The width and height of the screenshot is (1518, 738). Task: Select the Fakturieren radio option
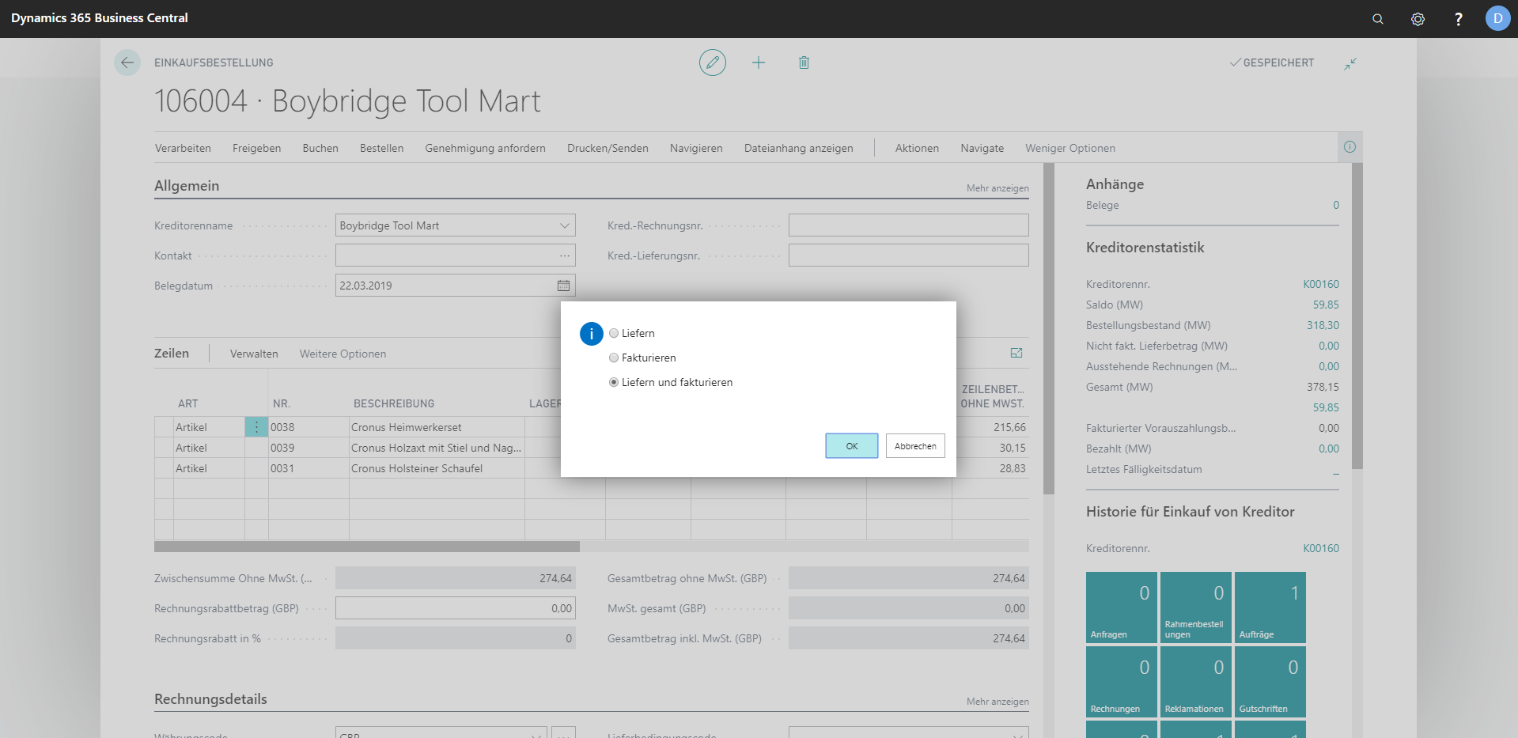pyautogui.click(x=614, y=358)
